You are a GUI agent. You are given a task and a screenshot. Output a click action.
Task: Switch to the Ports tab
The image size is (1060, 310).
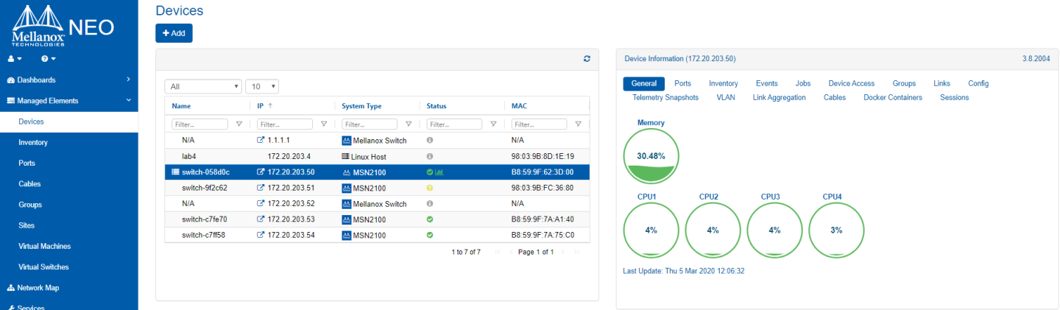[x=682, y=84]
